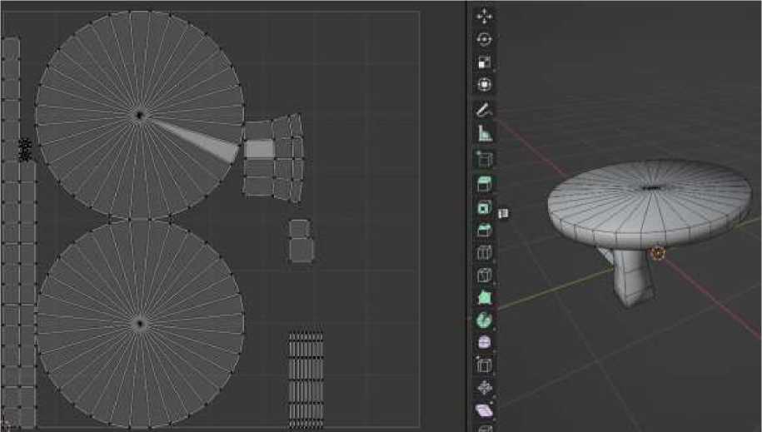
Task: Select the Measure tool
Action: click(x=484, y=133)
